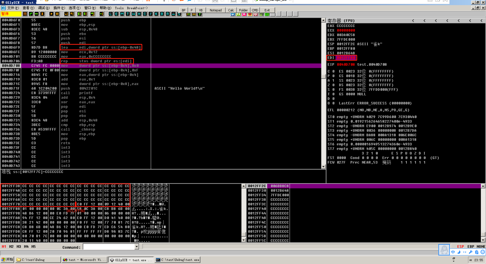Open the 帮助 (Help) menu

[x=105, y=8]
